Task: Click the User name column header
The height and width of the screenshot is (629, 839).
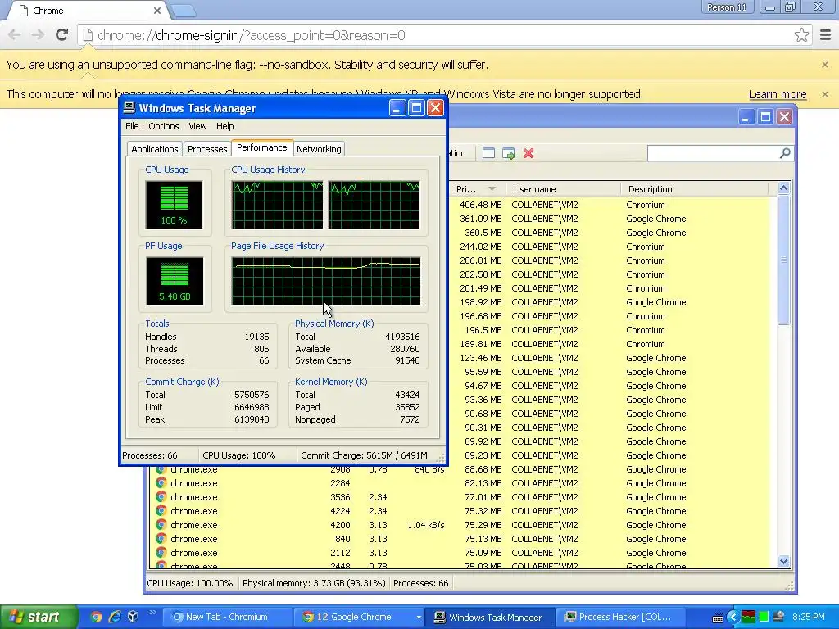Action: coord(564,189)
